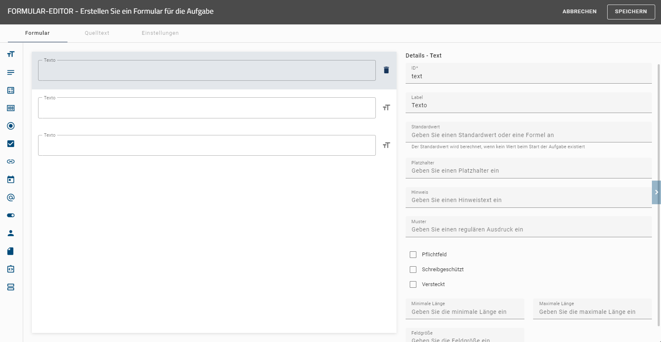This screenshot has height=342, width=661.
Task: Tick the Versteckt checkbox
Action: point(413,284)
